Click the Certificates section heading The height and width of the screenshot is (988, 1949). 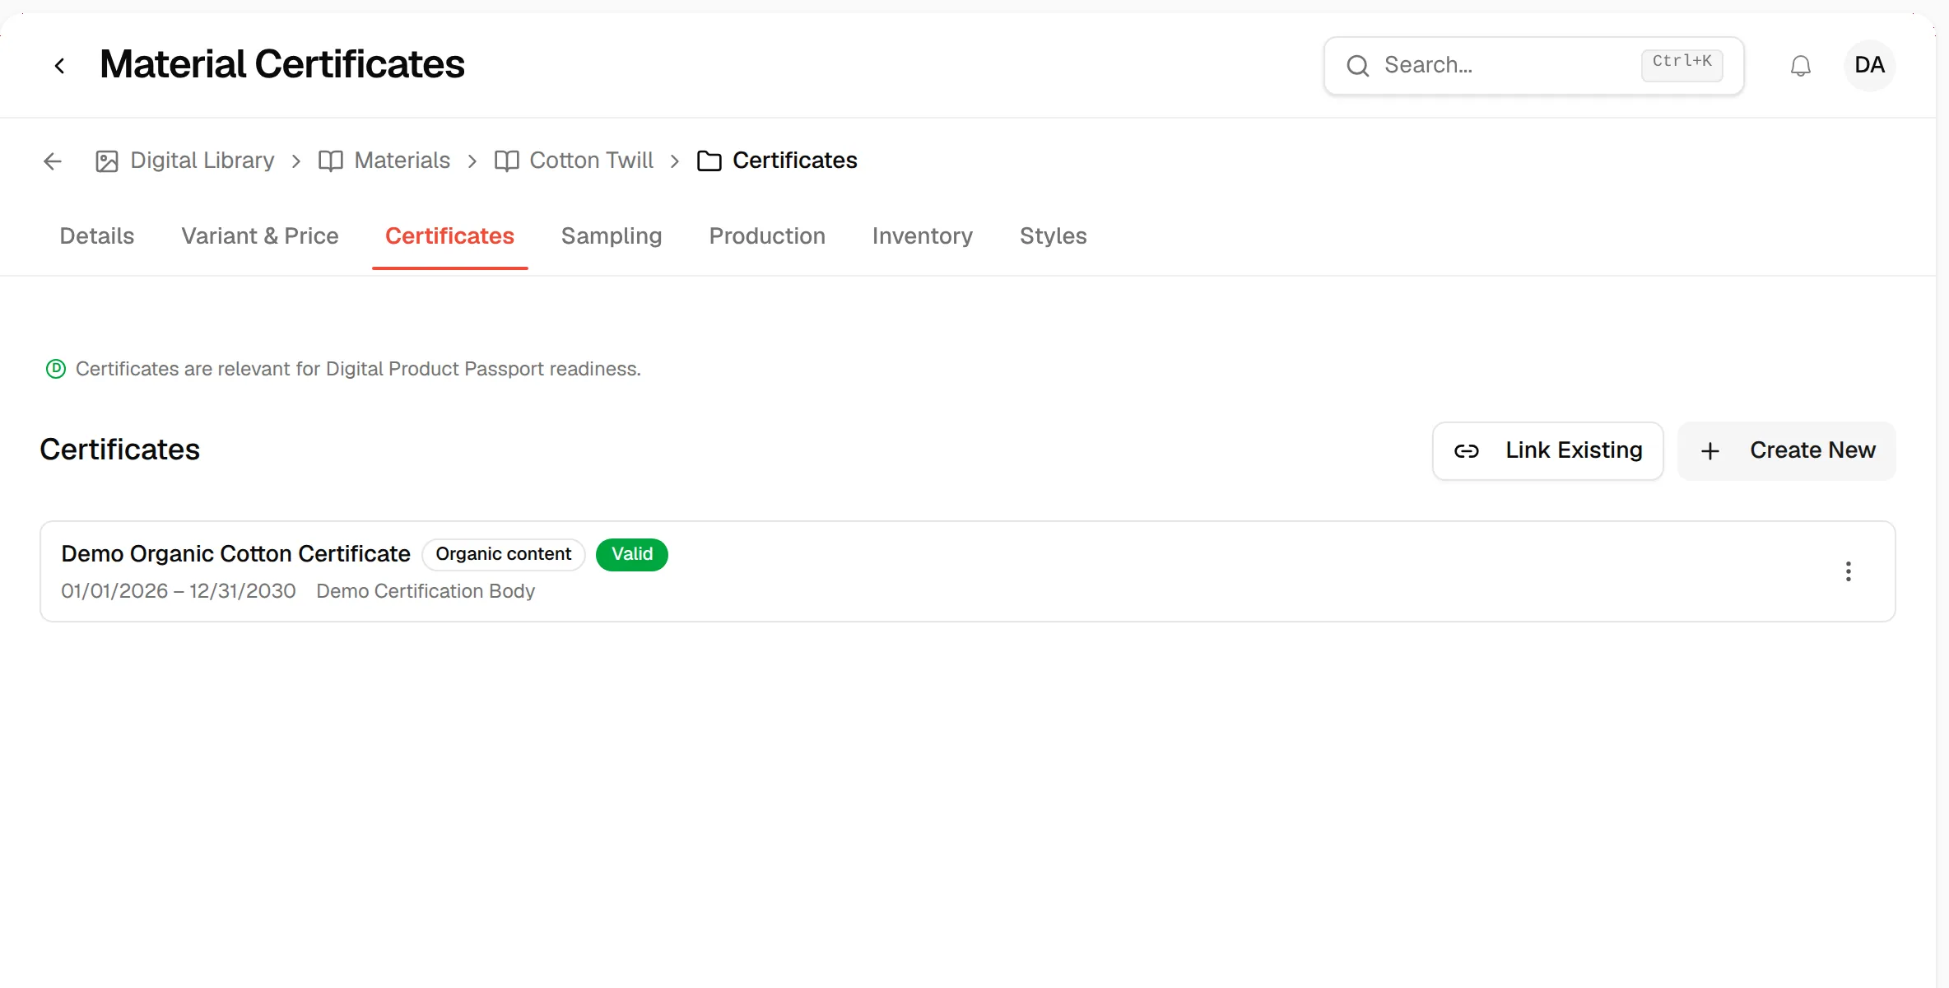tap(120, 450)
